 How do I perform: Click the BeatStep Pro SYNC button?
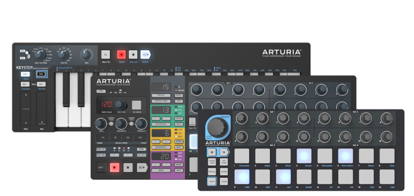[101, 91]
